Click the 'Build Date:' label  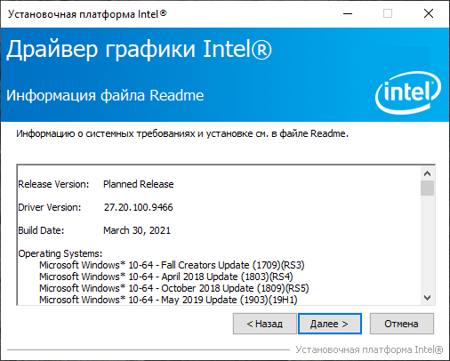(41, 230)
